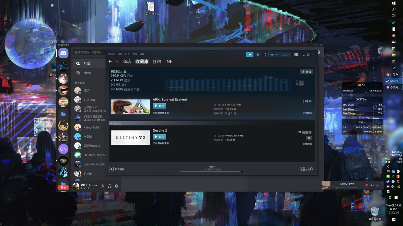The height and width of the screenshot is (226, 403).
Task: Open the INF account dropdown in Steam
Action: [x=280, y=55]
